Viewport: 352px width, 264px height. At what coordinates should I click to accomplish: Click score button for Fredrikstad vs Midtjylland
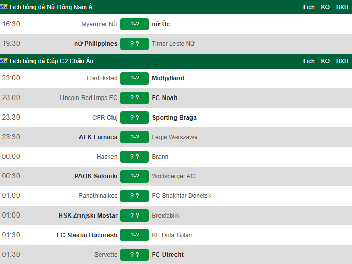[x=135, y=78]
